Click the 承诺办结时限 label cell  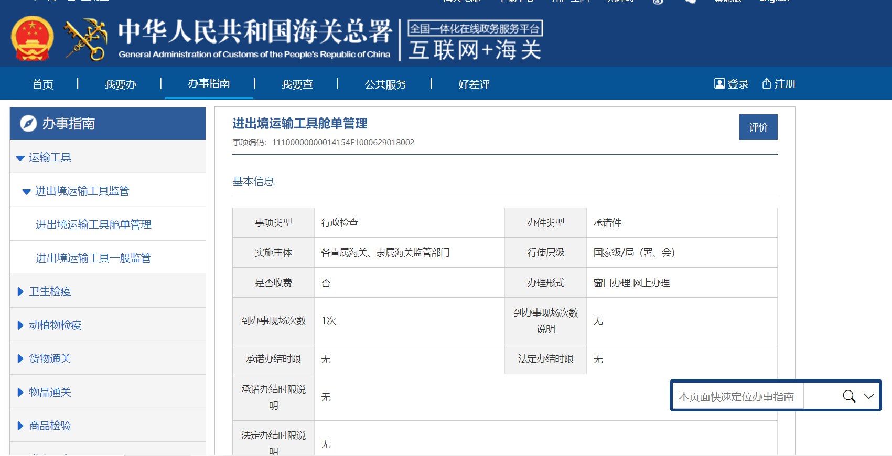pos(274,359)
